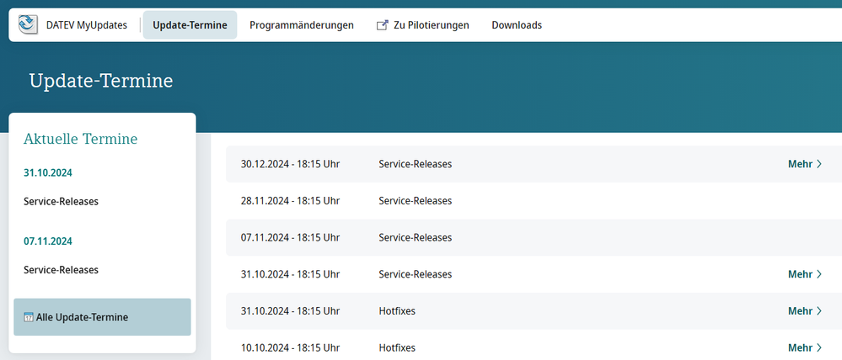Viewport: 842px width, 360px height.
Task: Expand Mehr for 31.10.2024 Hotfixes
Action: click(x=804, y=311)
